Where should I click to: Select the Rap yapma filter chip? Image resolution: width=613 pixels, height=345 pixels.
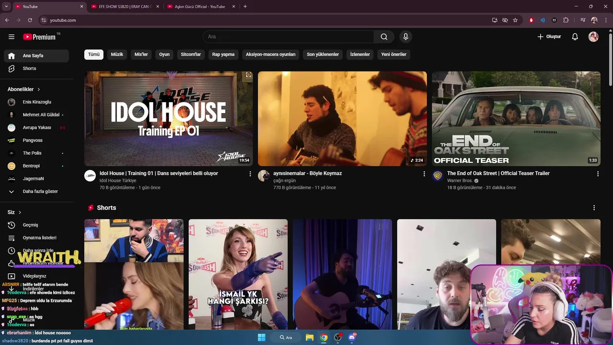coord(223,55)
